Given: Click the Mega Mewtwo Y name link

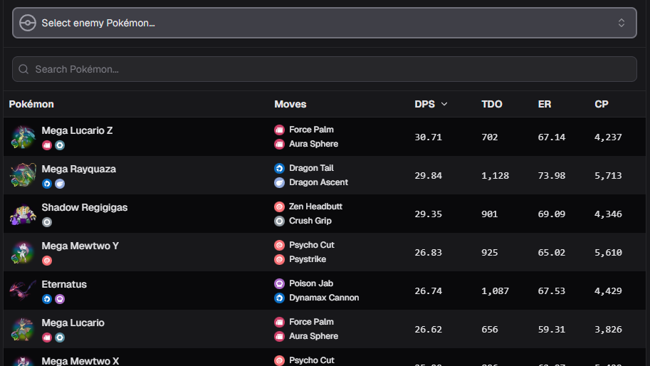Looking at the screenshot, I should 80,246.
